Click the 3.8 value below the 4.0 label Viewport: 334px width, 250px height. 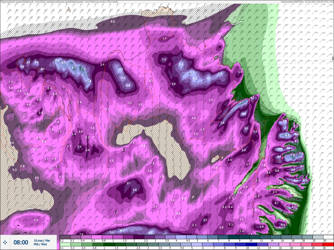(128, 85)
